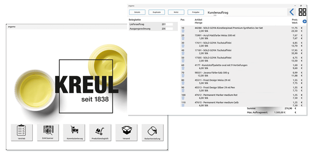Click the Pos column header
Screen dimensions: 312x156
(182, 20)
